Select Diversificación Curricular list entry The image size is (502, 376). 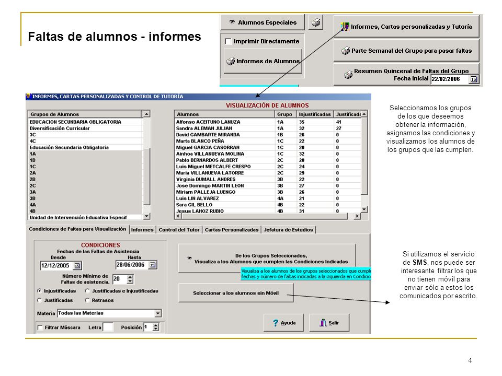pos(85,128)
